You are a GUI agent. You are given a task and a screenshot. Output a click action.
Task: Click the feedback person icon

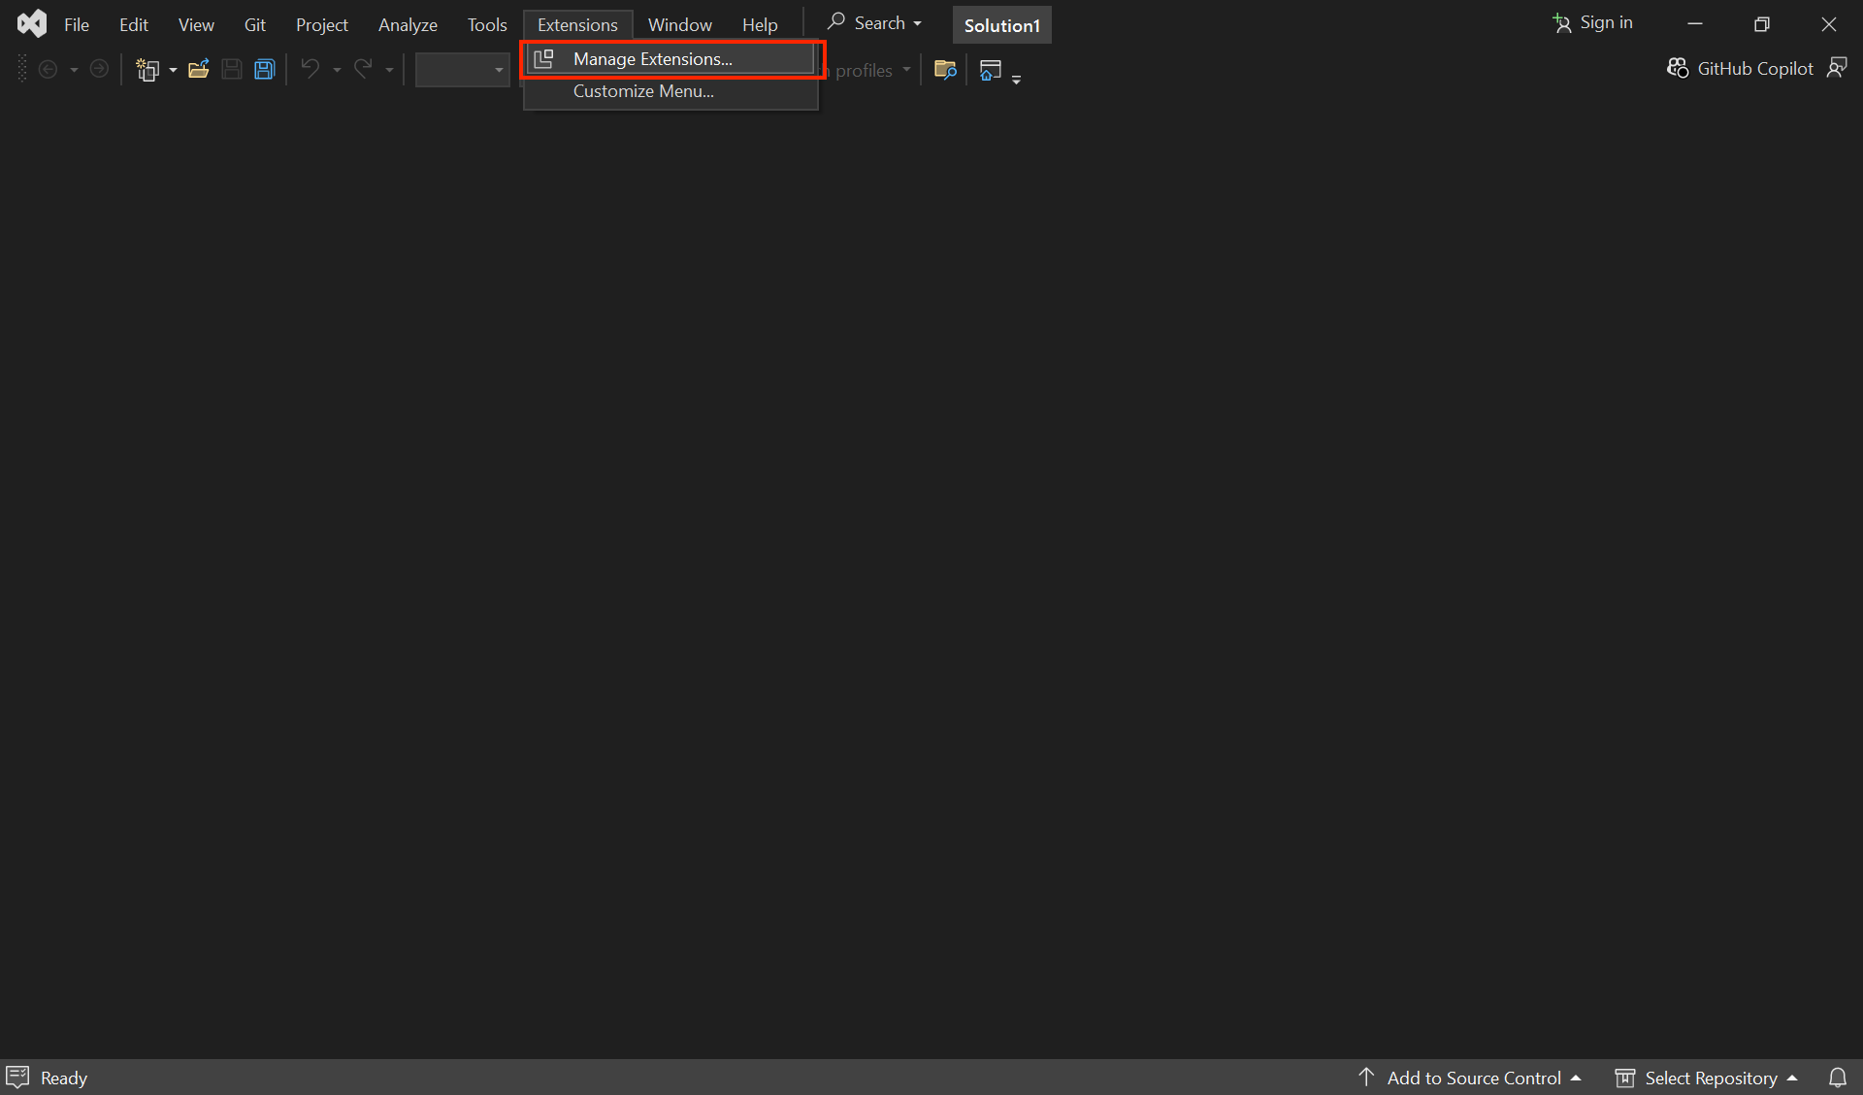click(x=1837, y=68)
